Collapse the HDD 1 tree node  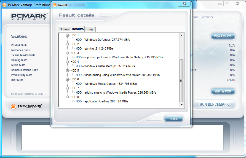click(x=68, y=36)
